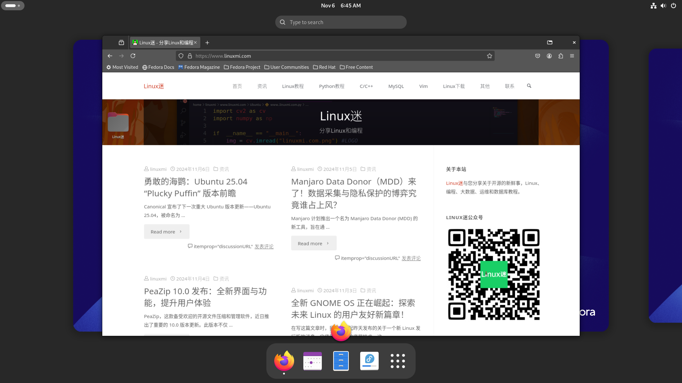Click the Linux迷 link in 关于本站
The width and height of the screenshot is (682, 383).
[454, 183]
